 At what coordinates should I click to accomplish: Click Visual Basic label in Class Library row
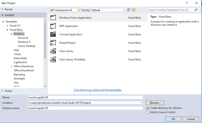click(x=135, y=51)
